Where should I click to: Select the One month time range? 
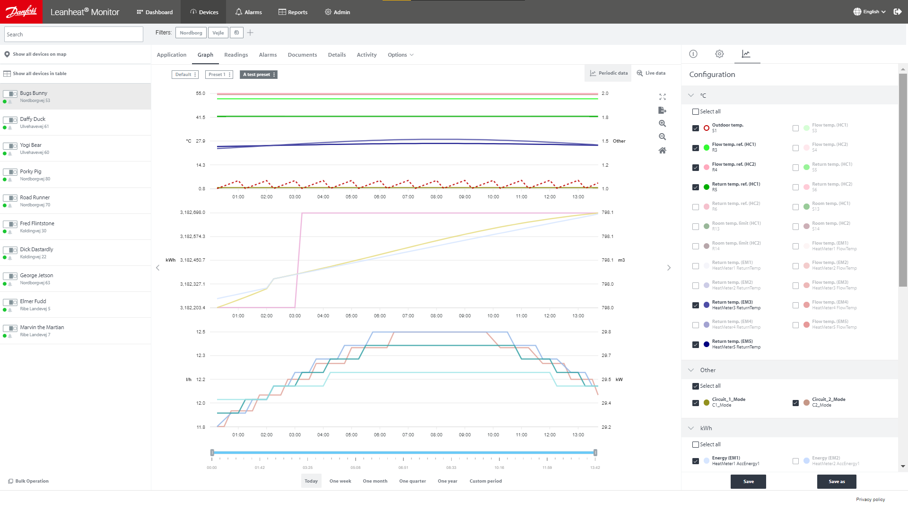pos(375,481)
